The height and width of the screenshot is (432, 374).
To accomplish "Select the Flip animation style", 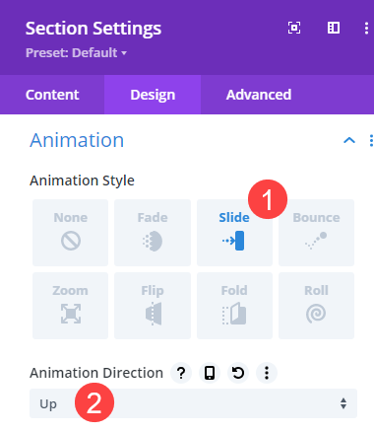I will (153, 306).
